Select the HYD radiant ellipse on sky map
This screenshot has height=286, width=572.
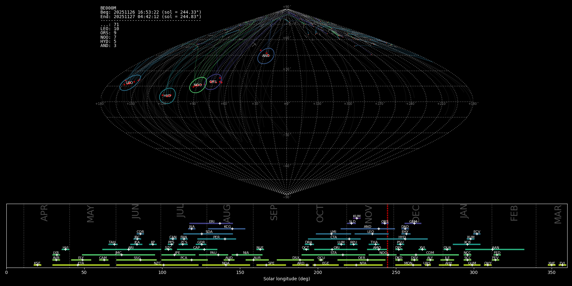[167, 96]
